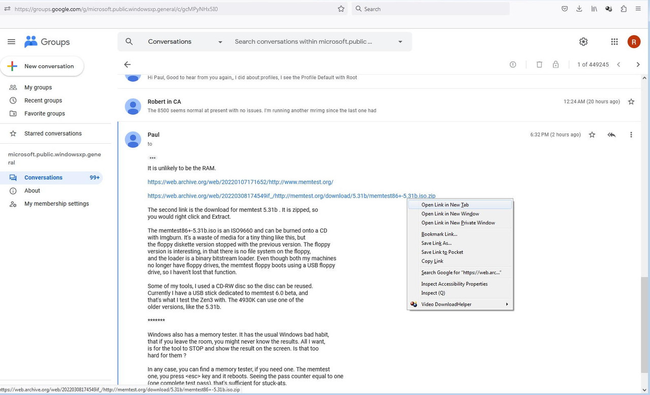
Task: Select Copy Link from context menu
Action: [x=460, y=261]
